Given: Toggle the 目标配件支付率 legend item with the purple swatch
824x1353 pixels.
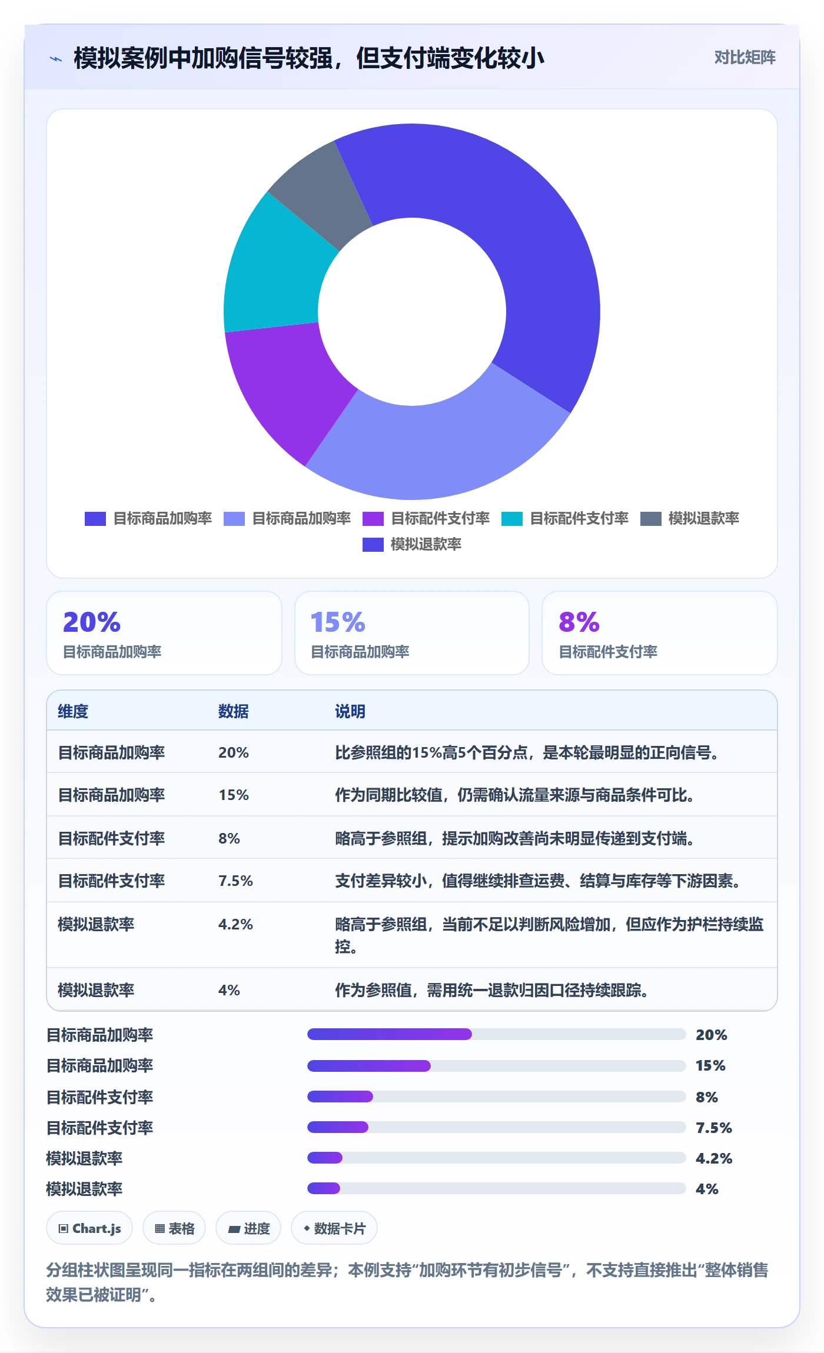Looking at the screenshot, I should [x=426, y=518].
